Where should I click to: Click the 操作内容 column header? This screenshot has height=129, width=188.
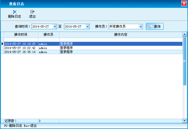coord(121,35)
